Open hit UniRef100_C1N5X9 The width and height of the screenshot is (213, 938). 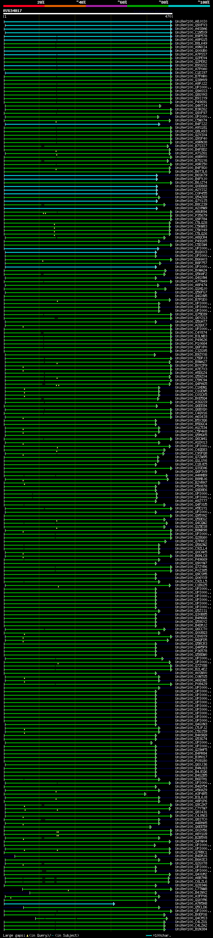click(x=191, y=32)
